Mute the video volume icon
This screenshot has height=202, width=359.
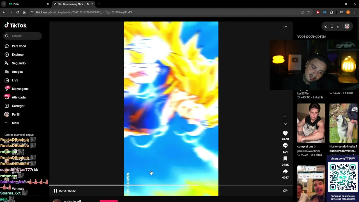(x=285, y=191)
